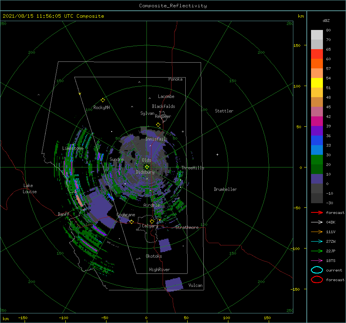Screen dimensions: 346x323
Task: Click the yellow diamond marker in Calgary
Action: click(152, 221)
